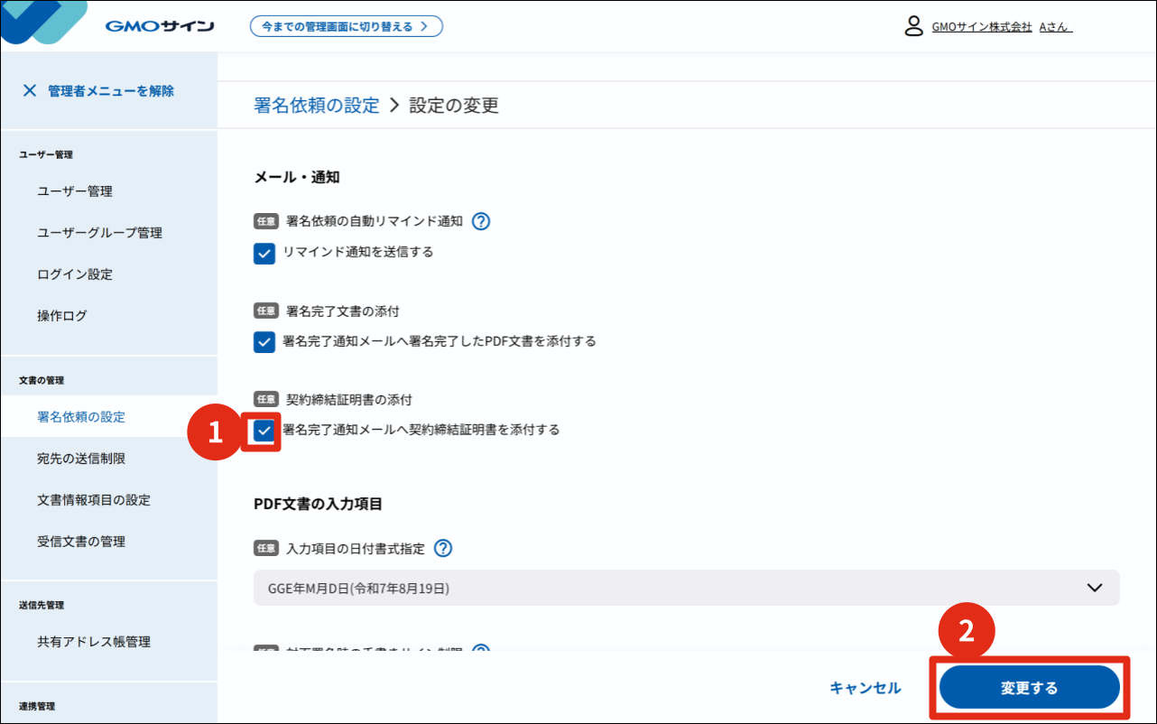Click the GMO Sign logo

tap(159, 26)
